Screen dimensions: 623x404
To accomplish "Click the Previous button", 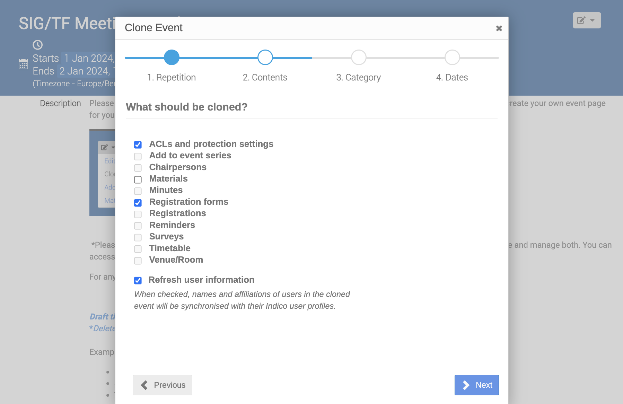I will pos(163,385).
